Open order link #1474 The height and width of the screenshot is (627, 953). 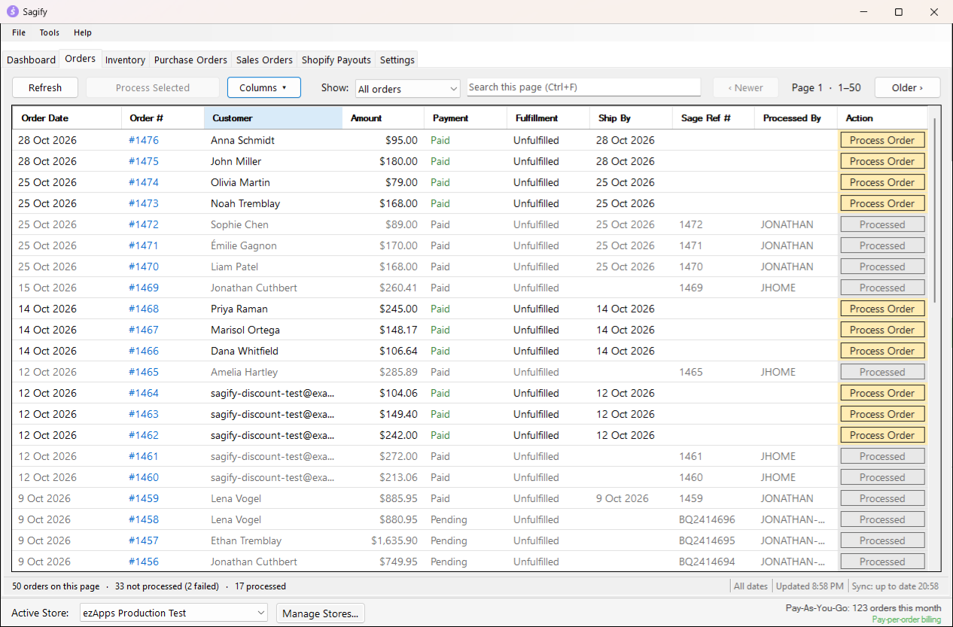144,182
